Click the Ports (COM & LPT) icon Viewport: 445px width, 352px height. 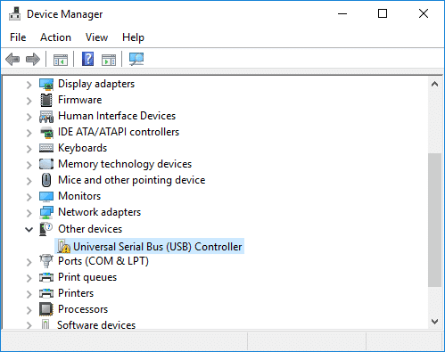pyautogui.click(x=46, y=261)
